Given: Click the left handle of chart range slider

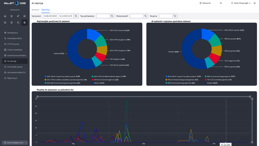Looking at the screenshot, I should pos(38,97).
